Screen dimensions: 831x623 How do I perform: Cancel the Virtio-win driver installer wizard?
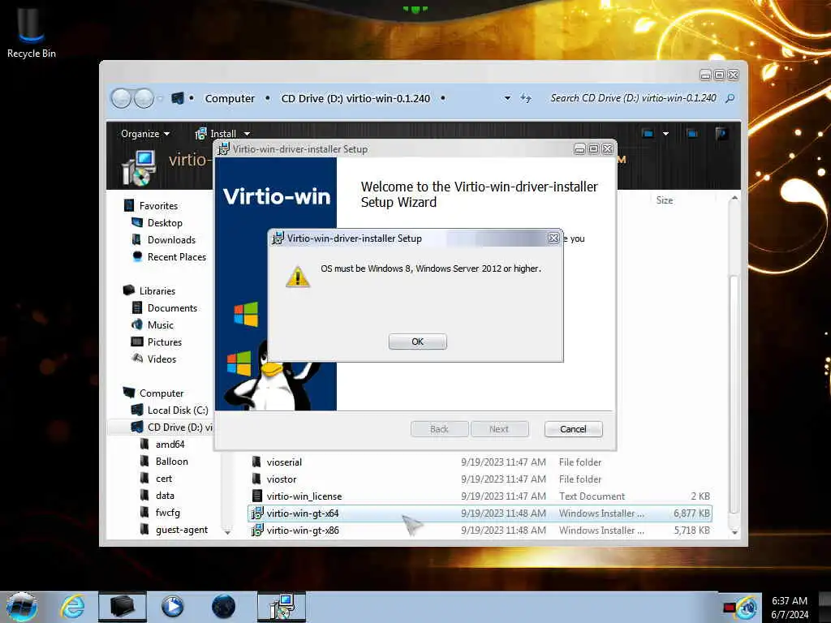click(573, 429)
